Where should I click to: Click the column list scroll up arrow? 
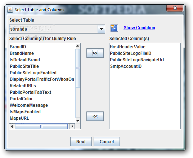pyautogui.click(x=78, y=46)
